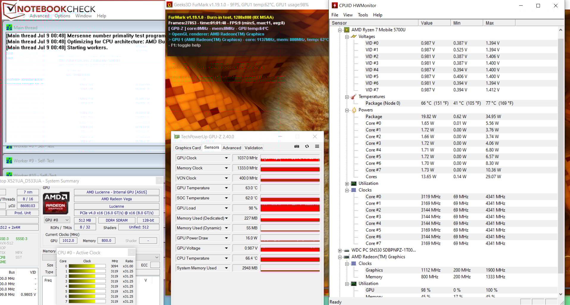Open HWMonitor View menu
The height and width of the screenshot is (305, 570).
pos(348,15)
